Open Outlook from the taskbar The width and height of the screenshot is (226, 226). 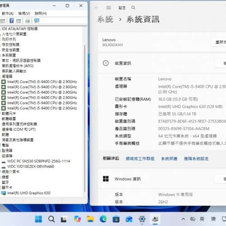pos(129,219)
